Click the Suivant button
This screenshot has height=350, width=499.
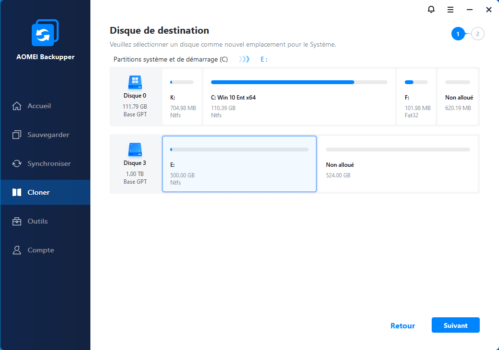(x=455, y=325)
